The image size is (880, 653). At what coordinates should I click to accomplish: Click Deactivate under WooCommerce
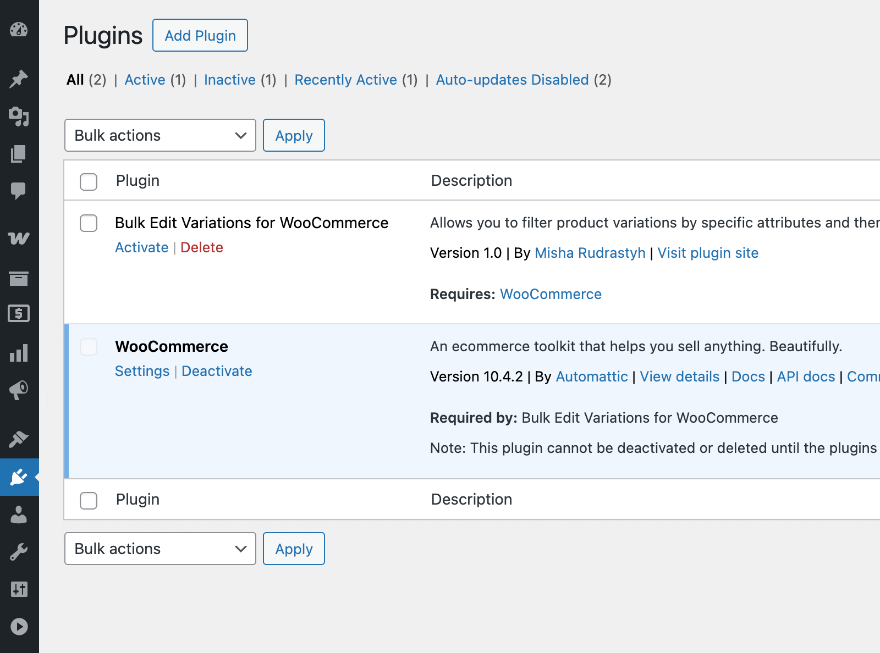tap(217, 371)
